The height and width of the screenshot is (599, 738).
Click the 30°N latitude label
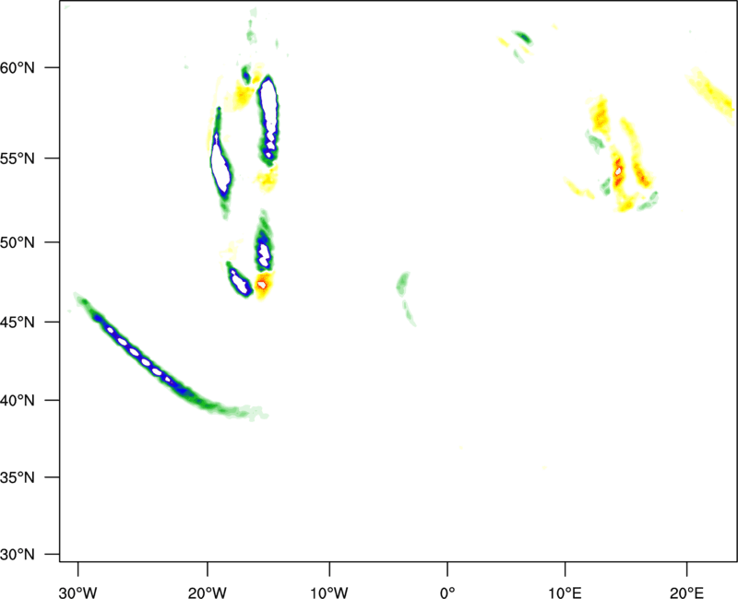[18, 555]
